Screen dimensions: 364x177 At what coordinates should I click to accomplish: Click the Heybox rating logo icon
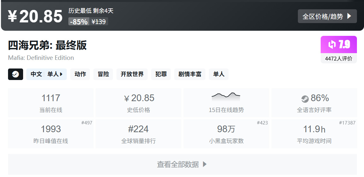pos(332,44)
